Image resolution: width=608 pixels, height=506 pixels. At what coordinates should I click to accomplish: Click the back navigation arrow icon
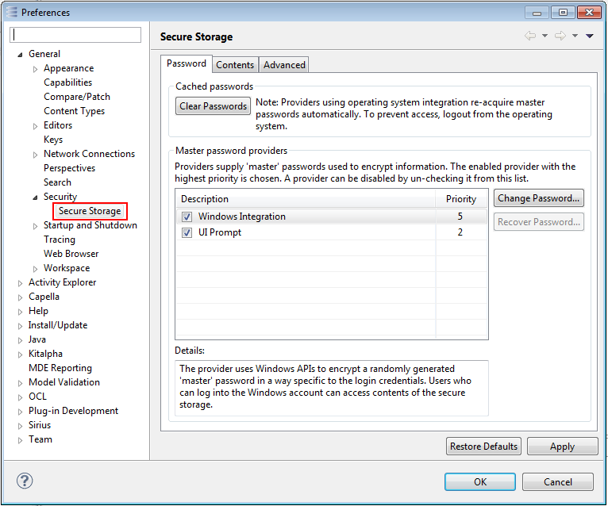point(529,36)
